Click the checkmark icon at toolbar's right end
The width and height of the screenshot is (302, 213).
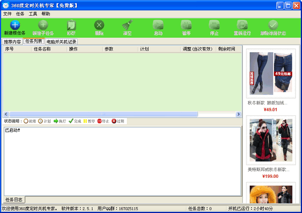click(x=273, y=25)
